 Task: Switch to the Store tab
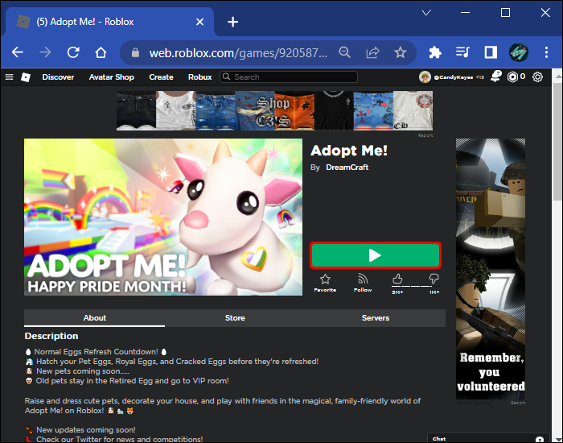pyautogui.click(x=235, y=318)
